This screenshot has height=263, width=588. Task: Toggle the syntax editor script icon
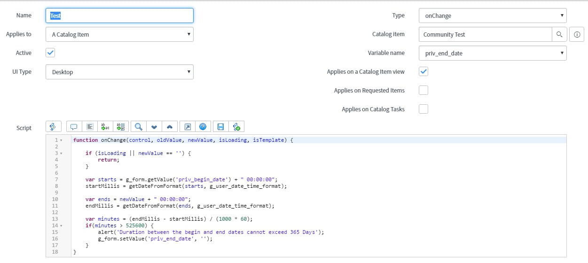pos(53,127)
